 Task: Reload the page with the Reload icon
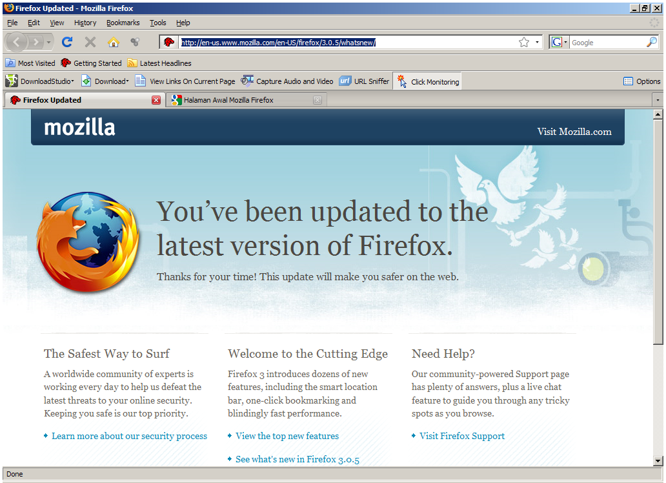pos(67,42)
